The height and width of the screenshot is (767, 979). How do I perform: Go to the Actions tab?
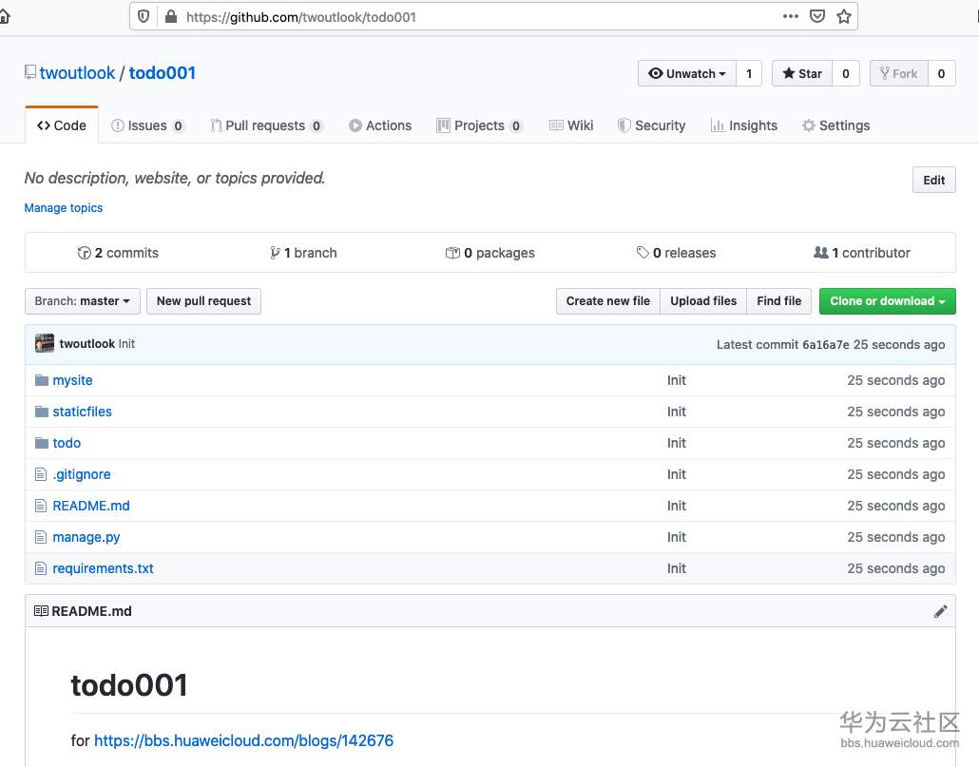(x=380, y=125)
